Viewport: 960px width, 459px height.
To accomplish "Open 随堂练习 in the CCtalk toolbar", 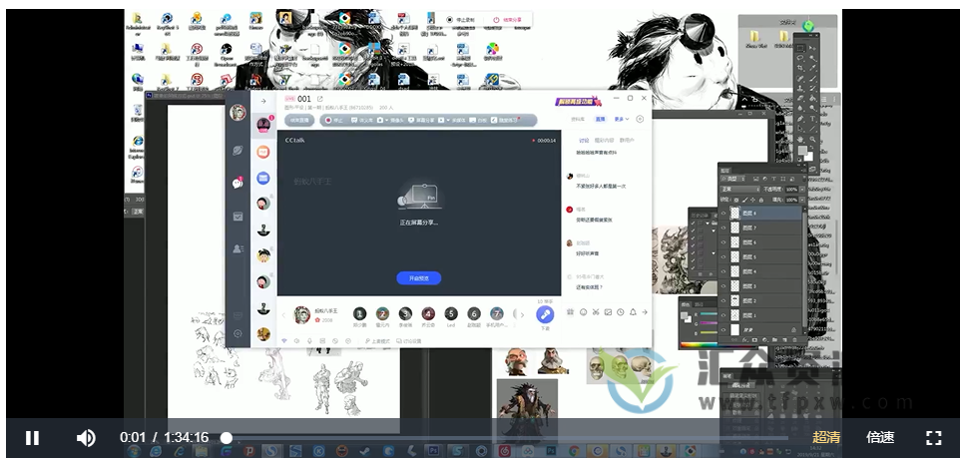I will 505,120.
